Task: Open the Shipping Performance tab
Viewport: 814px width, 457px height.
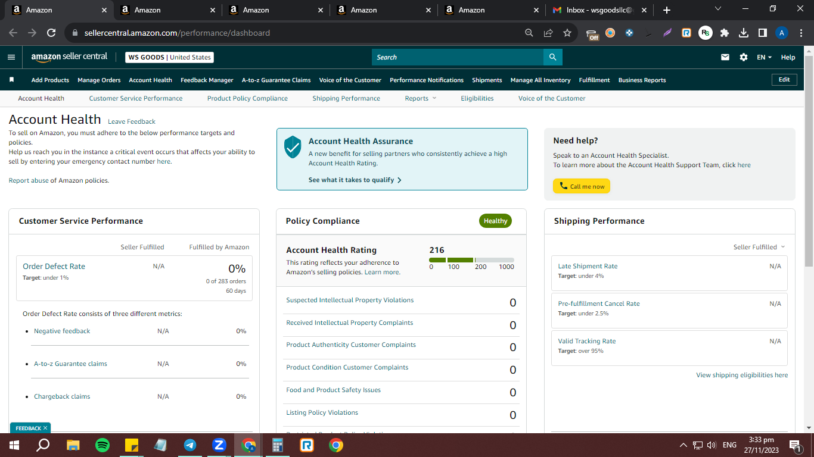Action: pos(346,98)
